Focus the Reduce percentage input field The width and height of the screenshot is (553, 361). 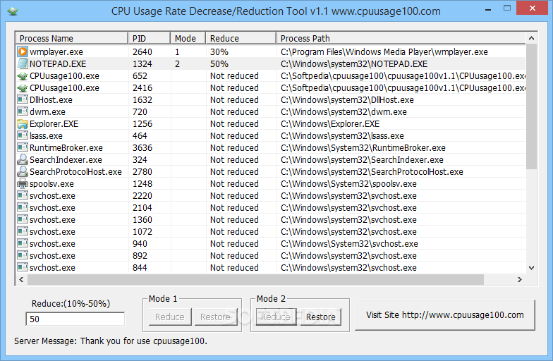75,319
